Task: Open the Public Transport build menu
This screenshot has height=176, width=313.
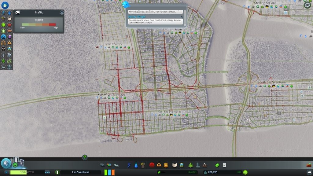Action: coord(182,165)
